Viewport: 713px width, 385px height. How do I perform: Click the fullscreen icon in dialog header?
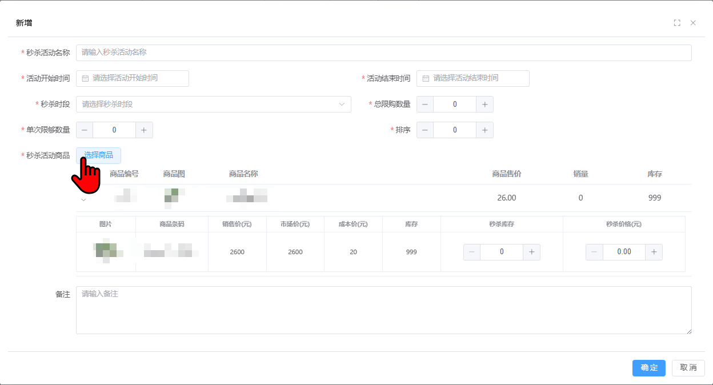click(677, 23)
